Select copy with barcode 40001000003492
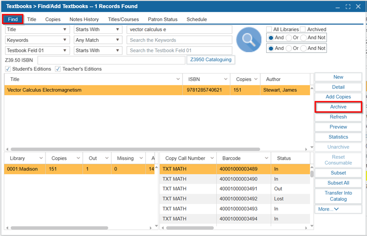The width and height of the screenshot is (367, 236). (235, 199)
